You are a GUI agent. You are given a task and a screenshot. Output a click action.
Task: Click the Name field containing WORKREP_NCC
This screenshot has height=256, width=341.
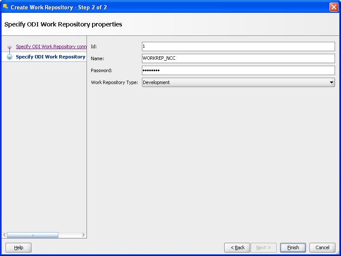pyautogui.click(x=238, y=58)
